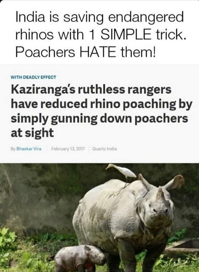Click the February 13, 2017 date
This screenshot has width=199, height=272.
click(x=68, y=149)
